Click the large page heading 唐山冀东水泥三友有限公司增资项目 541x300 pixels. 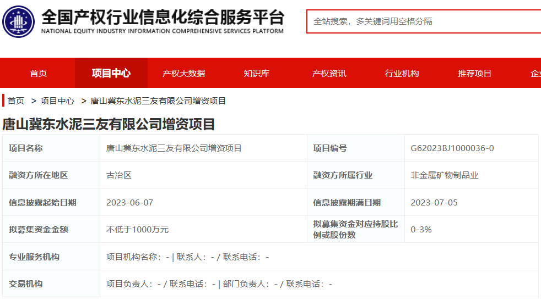109,124
